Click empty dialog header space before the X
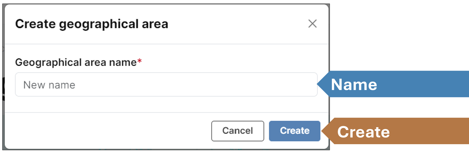Image resolution: width=469 pixels, height=152 pixels. tap(238, 24)
